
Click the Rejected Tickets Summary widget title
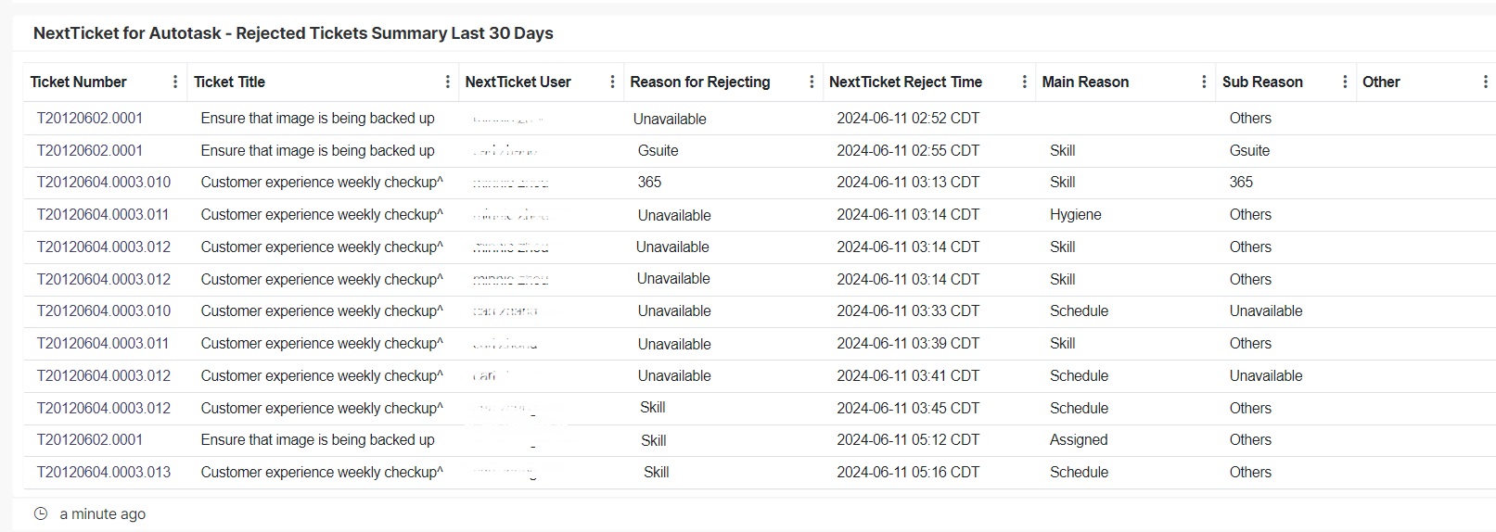click(293, 33)
